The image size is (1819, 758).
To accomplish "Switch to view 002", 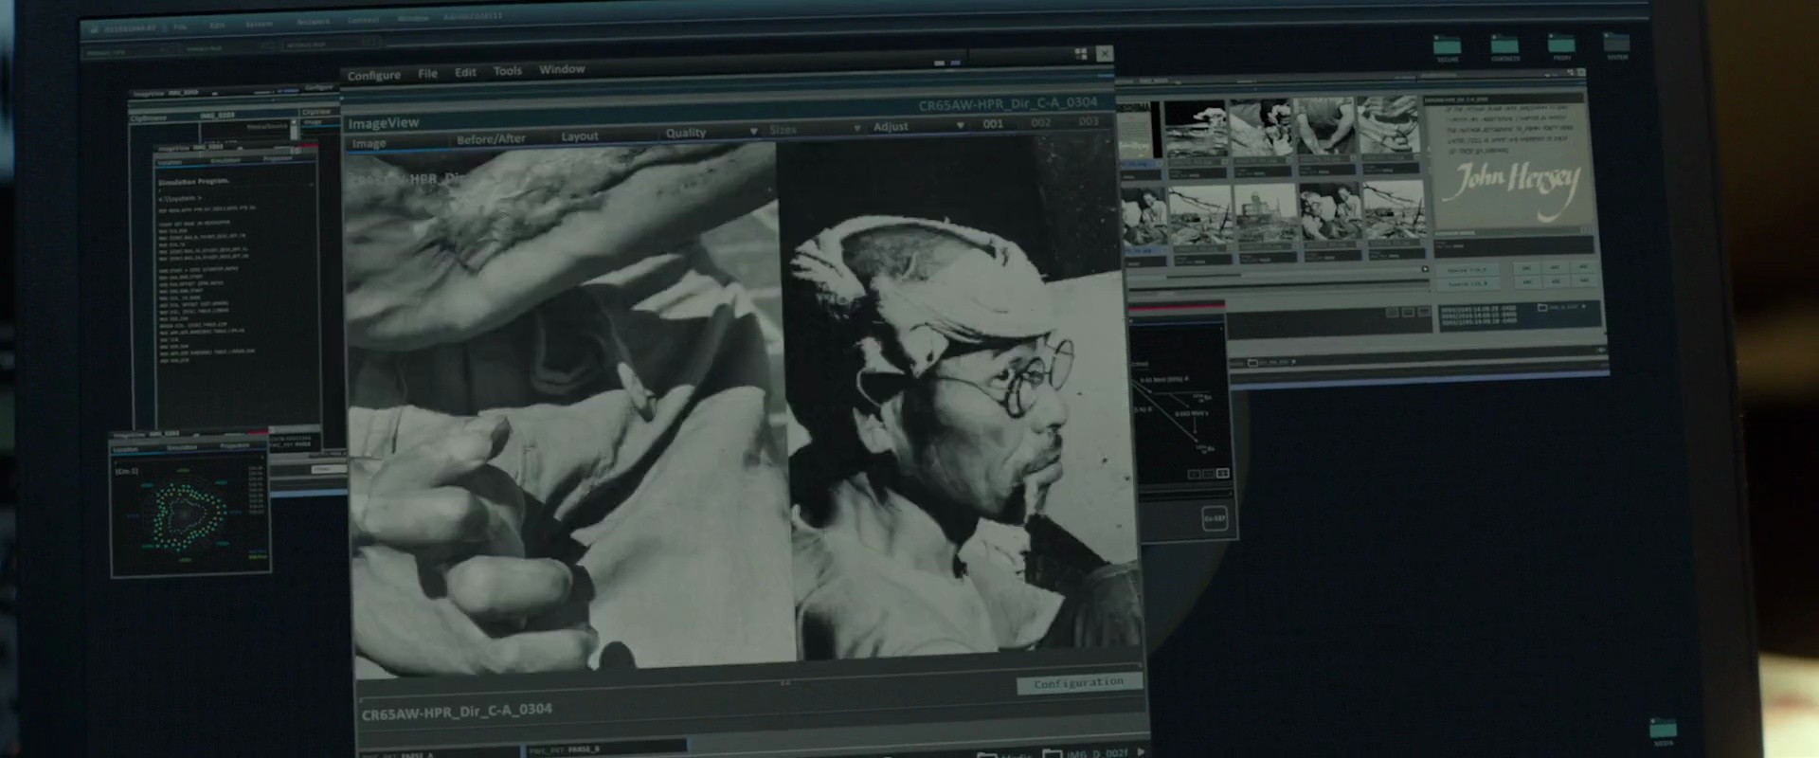I will pos(1040,122).
